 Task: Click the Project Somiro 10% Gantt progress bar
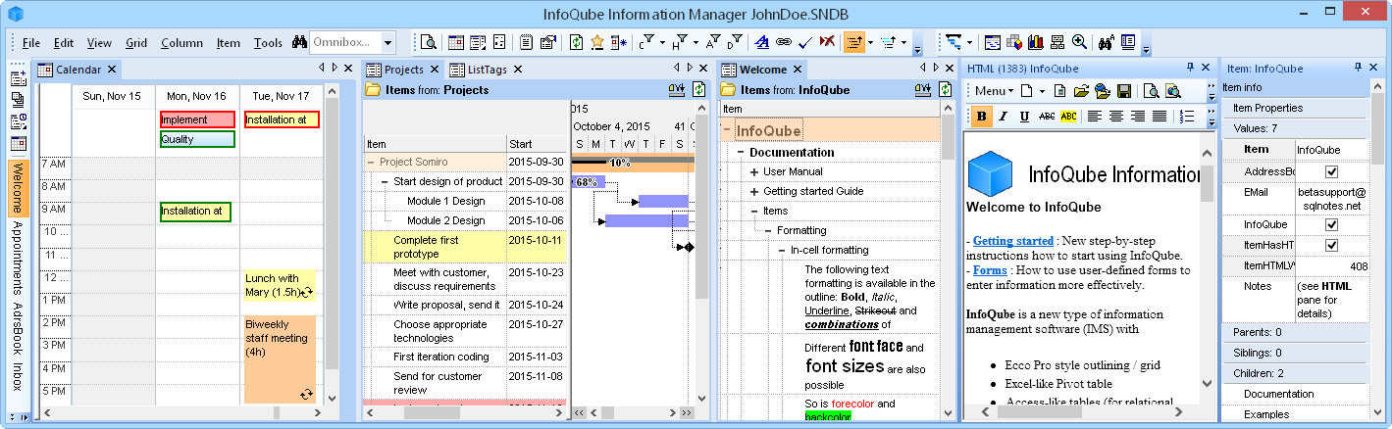pyautogui.click(x=632, y=163)
